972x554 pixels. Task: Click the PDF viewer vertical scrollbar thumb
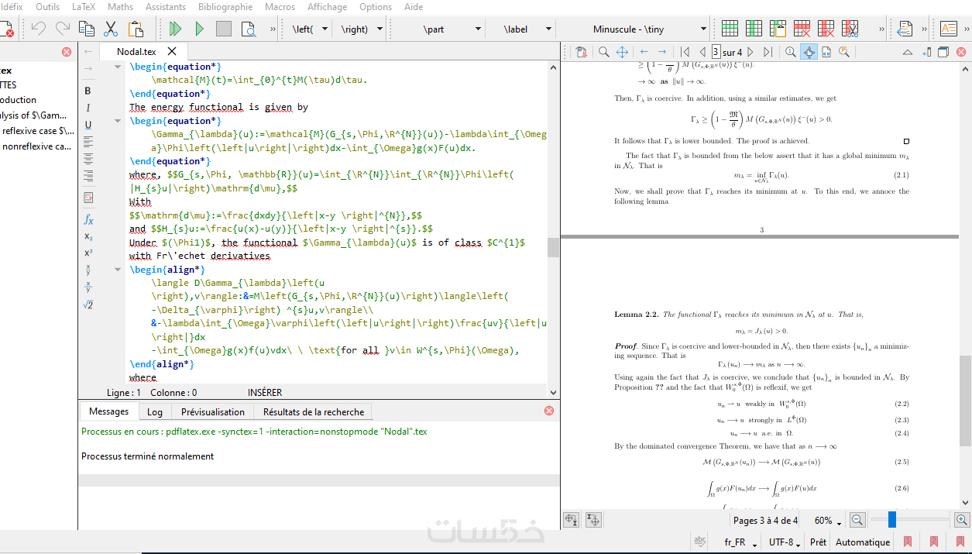click(965, 401)
